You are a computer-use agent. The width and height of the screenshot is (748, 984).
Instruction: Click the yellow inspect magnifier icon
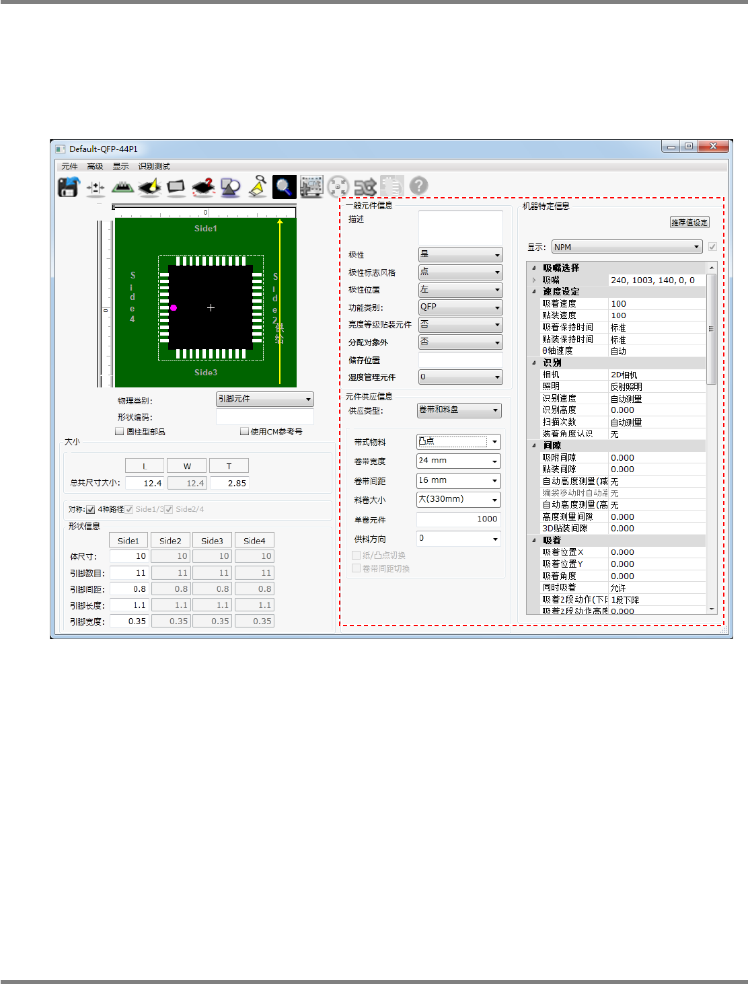[x=257, y=186]
